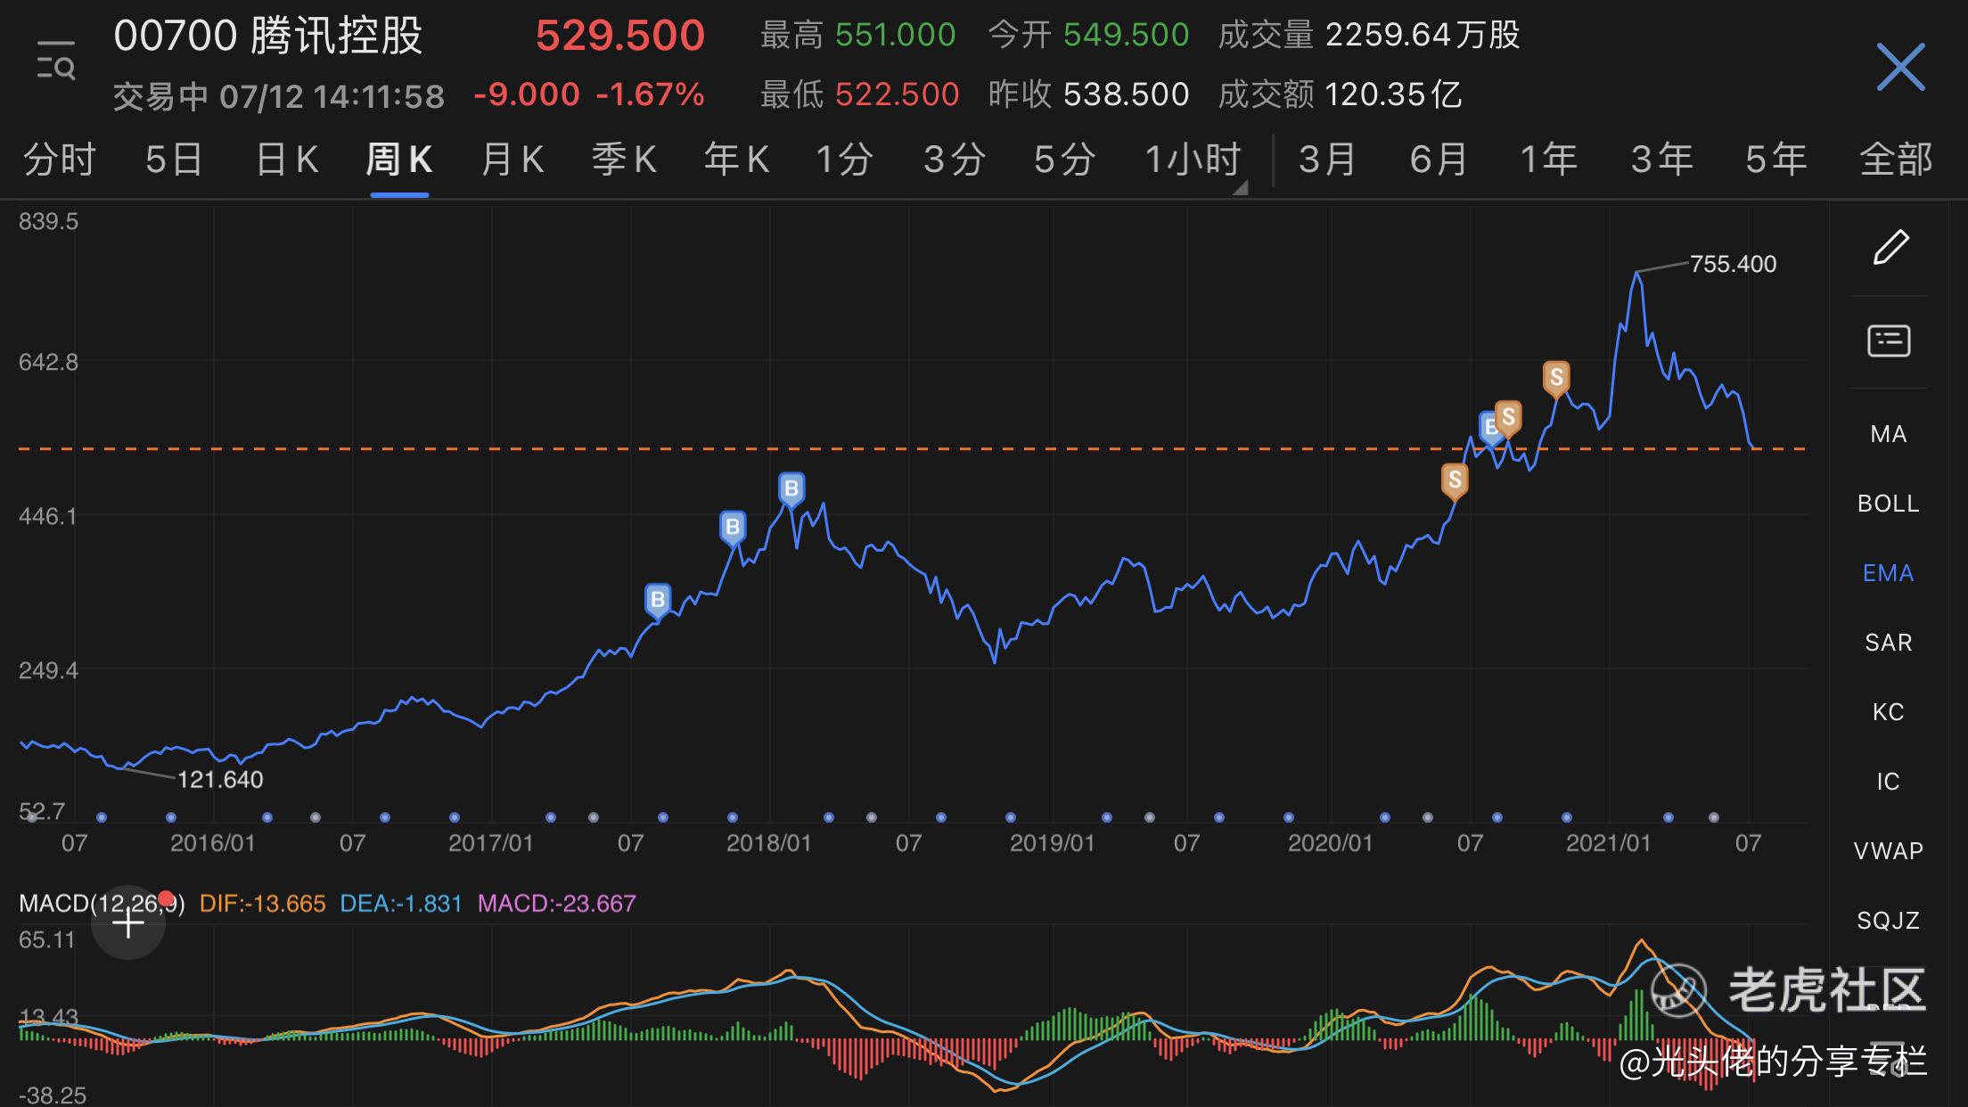Tap the DEA:-1.831 value
1968x1107 pixels.
(x=401, y=904)
